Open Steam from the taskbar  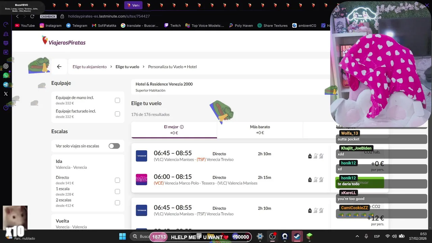pyautogui.click(x=297, y=236)
